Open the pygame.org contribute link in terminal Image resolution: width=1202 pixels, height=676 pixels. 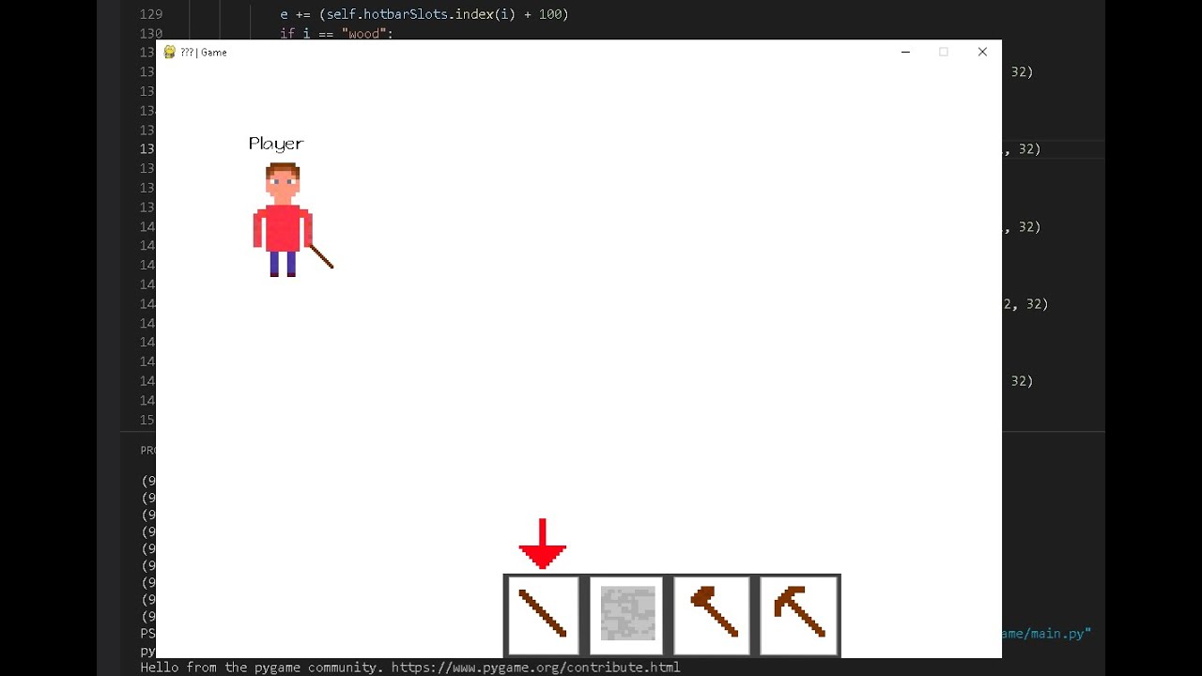point(535,668)
